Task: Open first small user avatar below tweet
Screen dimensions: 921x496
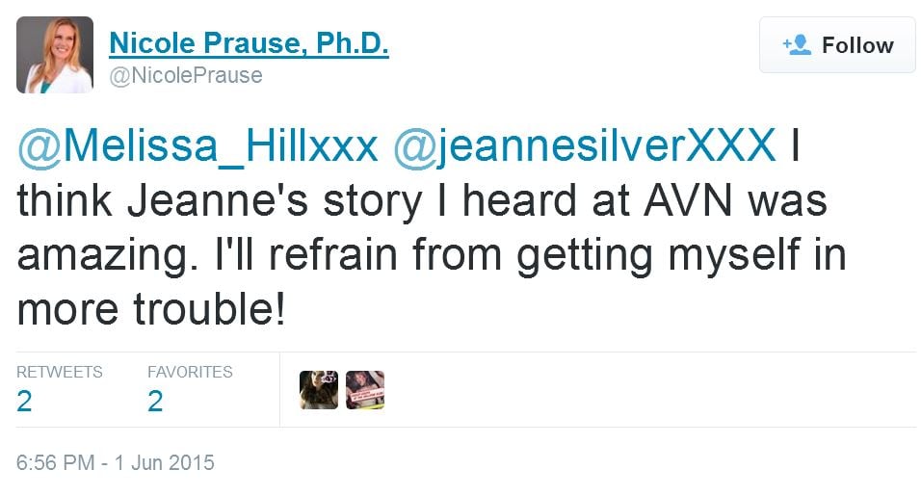Action: (x=319, y=390)
